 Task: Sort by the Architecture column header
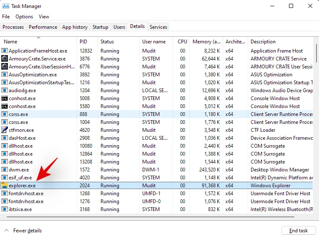235,42
